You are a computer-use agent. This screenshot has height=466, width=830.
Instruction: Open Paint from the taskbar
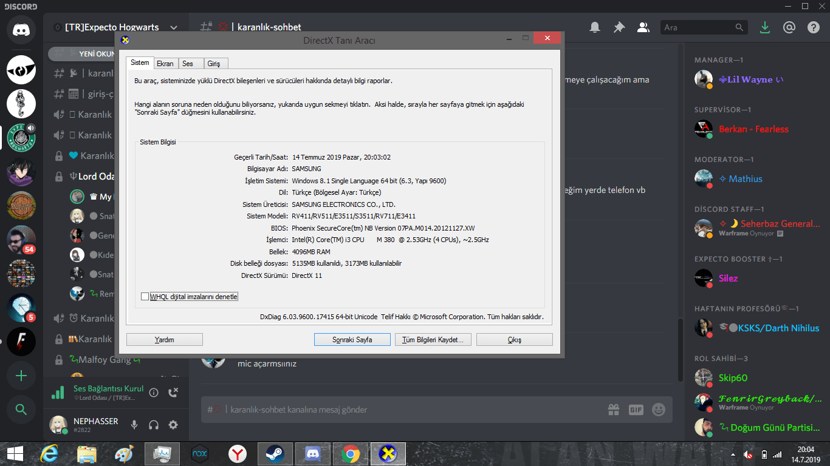tap(125, 454)
